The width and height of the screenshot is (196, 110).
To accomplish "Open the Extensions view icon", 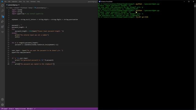I will tap(2, 27).
